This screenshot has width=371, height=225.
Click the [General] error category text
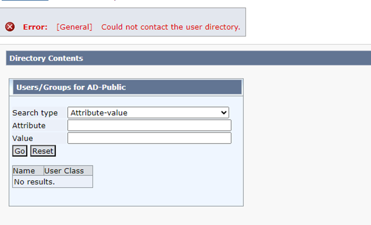pyautogui.click(x=74, y=27)
